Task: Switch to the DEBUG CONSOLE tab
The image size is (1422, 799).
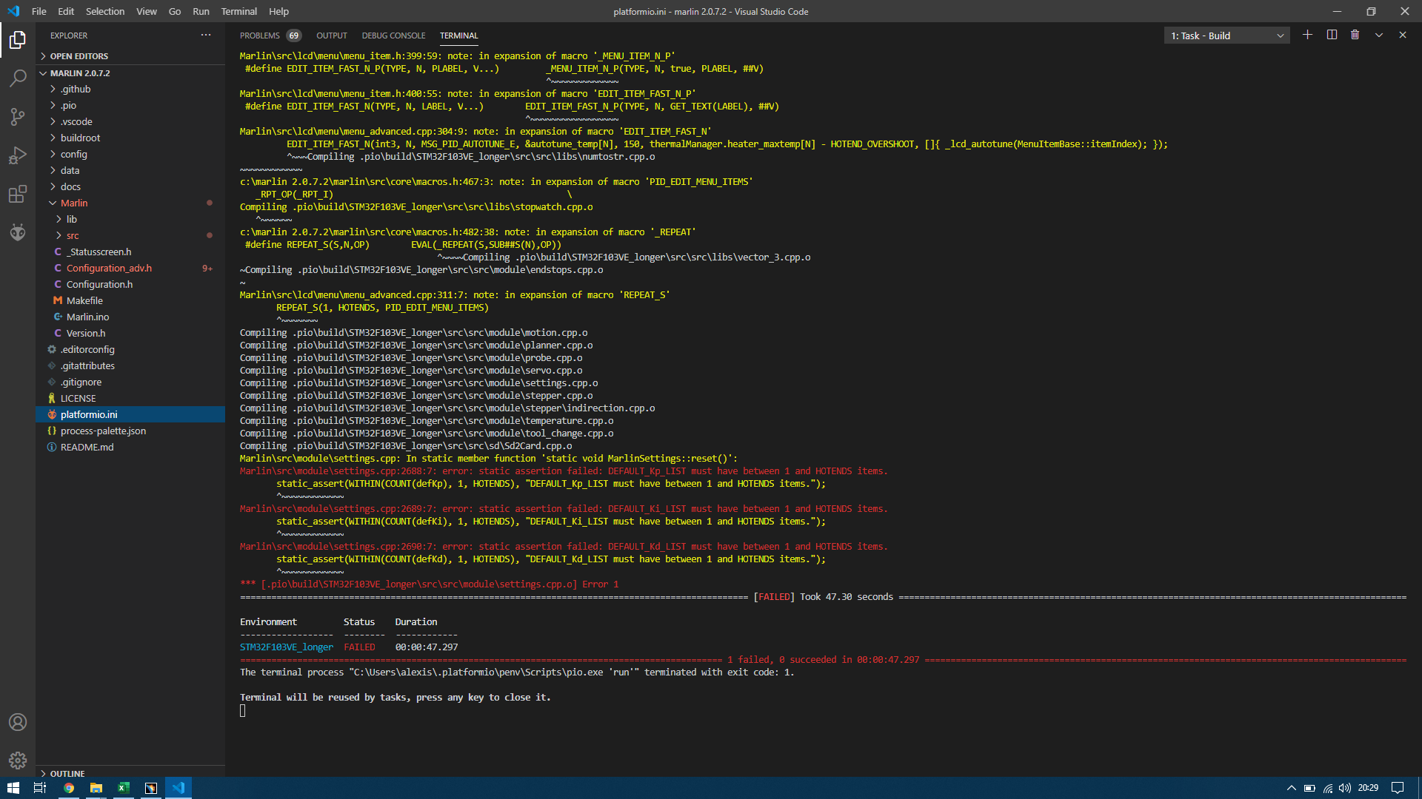Action: pos(393,36)
